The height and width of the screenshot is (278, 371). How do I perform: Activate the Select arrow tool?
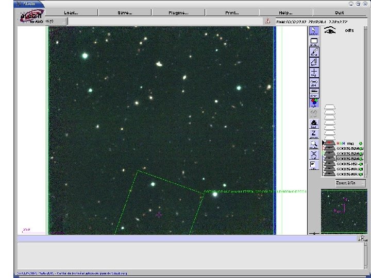click(x=314, y=31)
